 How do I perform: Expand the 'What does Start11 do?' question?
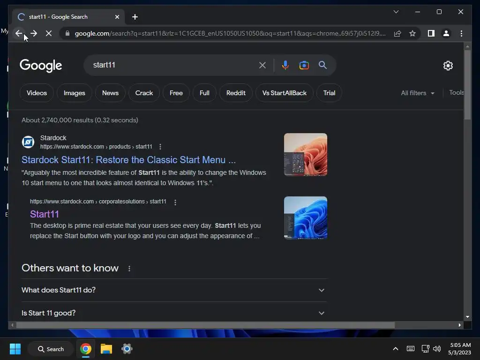[174, 290]
